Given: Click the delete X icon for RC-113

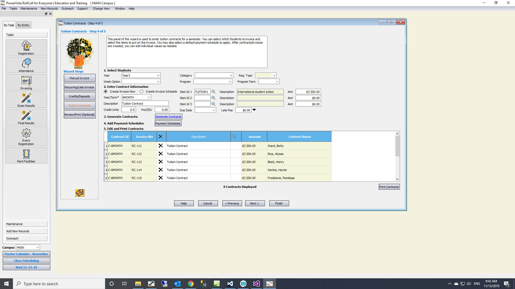Looking at the screenshot, I should pos(161,162).
